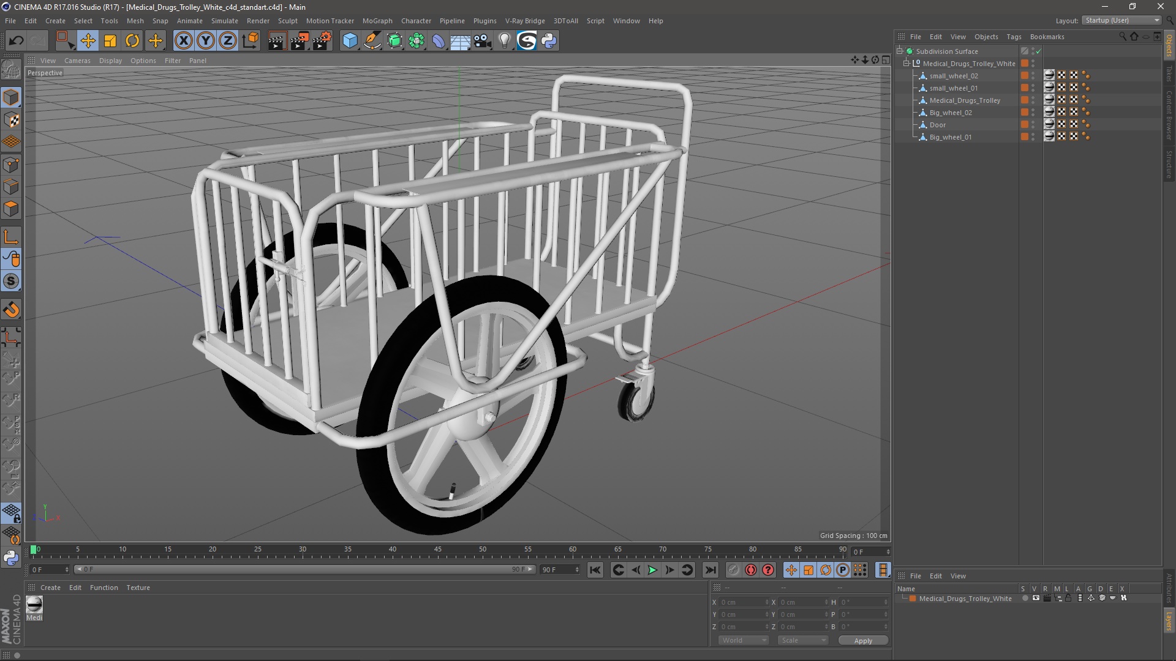Toggle Autokeying button
Screen dimensions: 1176x661
(x=751, y=570)
